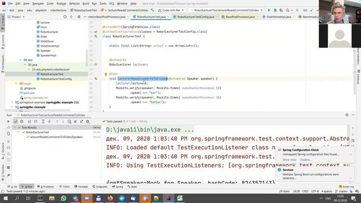Viewport: 361px width, 203px height.
Task: Open Endpoints tool window
Action: 100,187
